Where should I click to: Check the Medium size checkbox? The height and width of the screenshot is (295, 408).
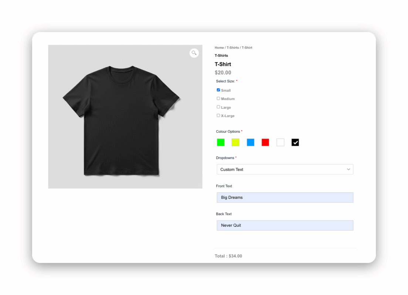218,98
